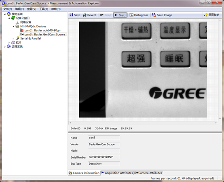
Task: Switch to Acquisition Attributes tab
Action: 117,173
